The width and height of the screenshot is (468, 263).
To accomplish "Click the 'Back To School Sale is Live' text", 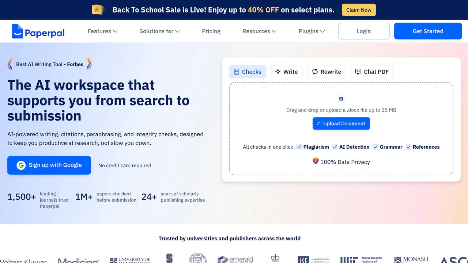I will click(223, 10).
